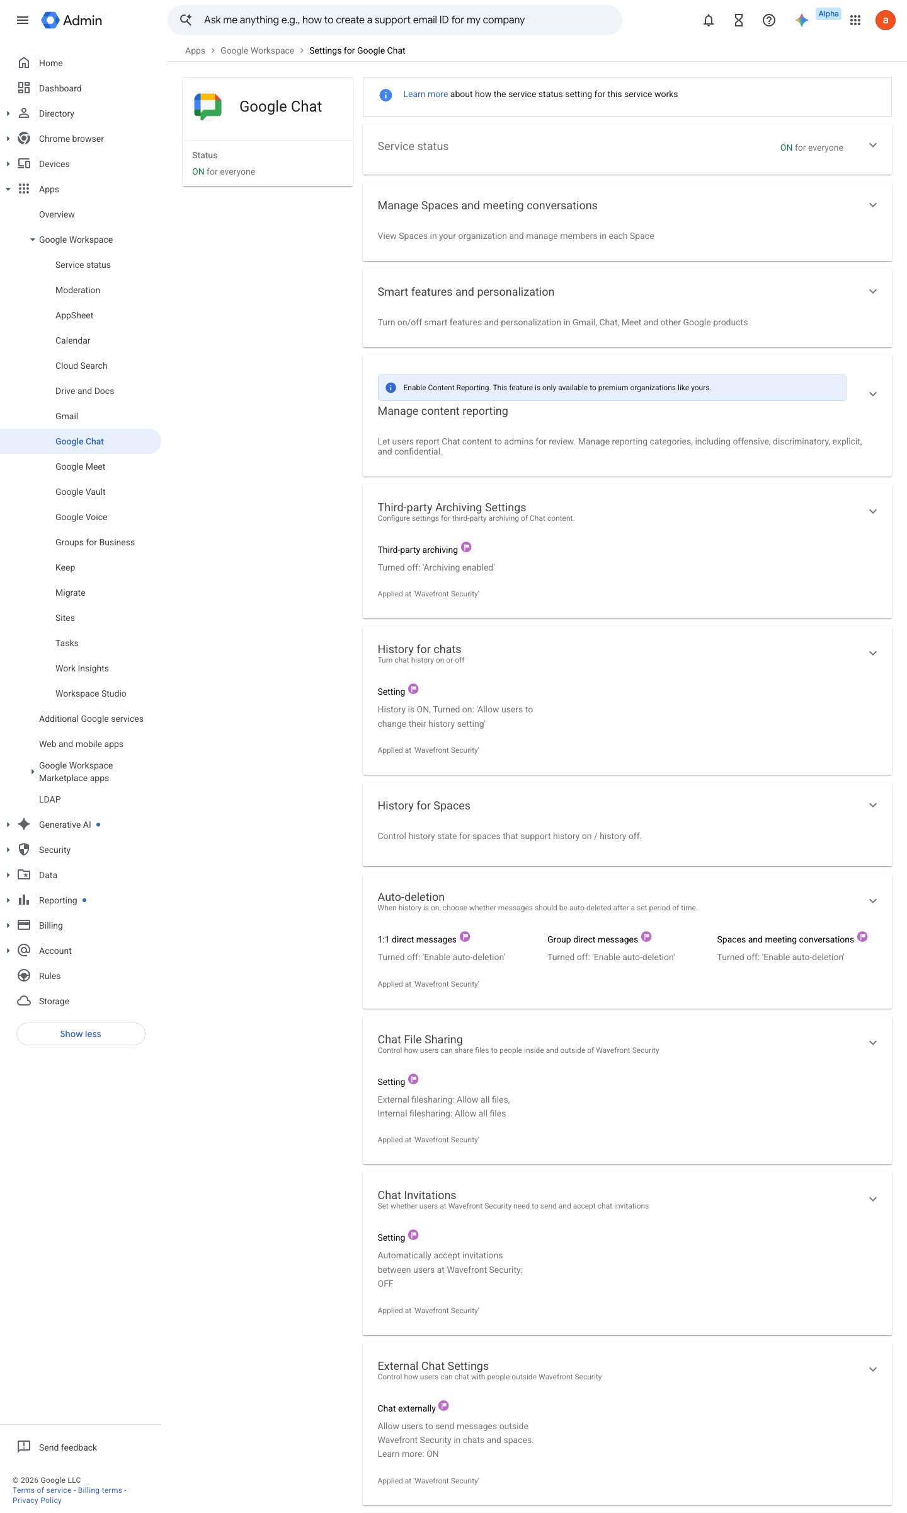907x1513 pixels.
Task: Open the account avatar menu
Action: point(886,20)
